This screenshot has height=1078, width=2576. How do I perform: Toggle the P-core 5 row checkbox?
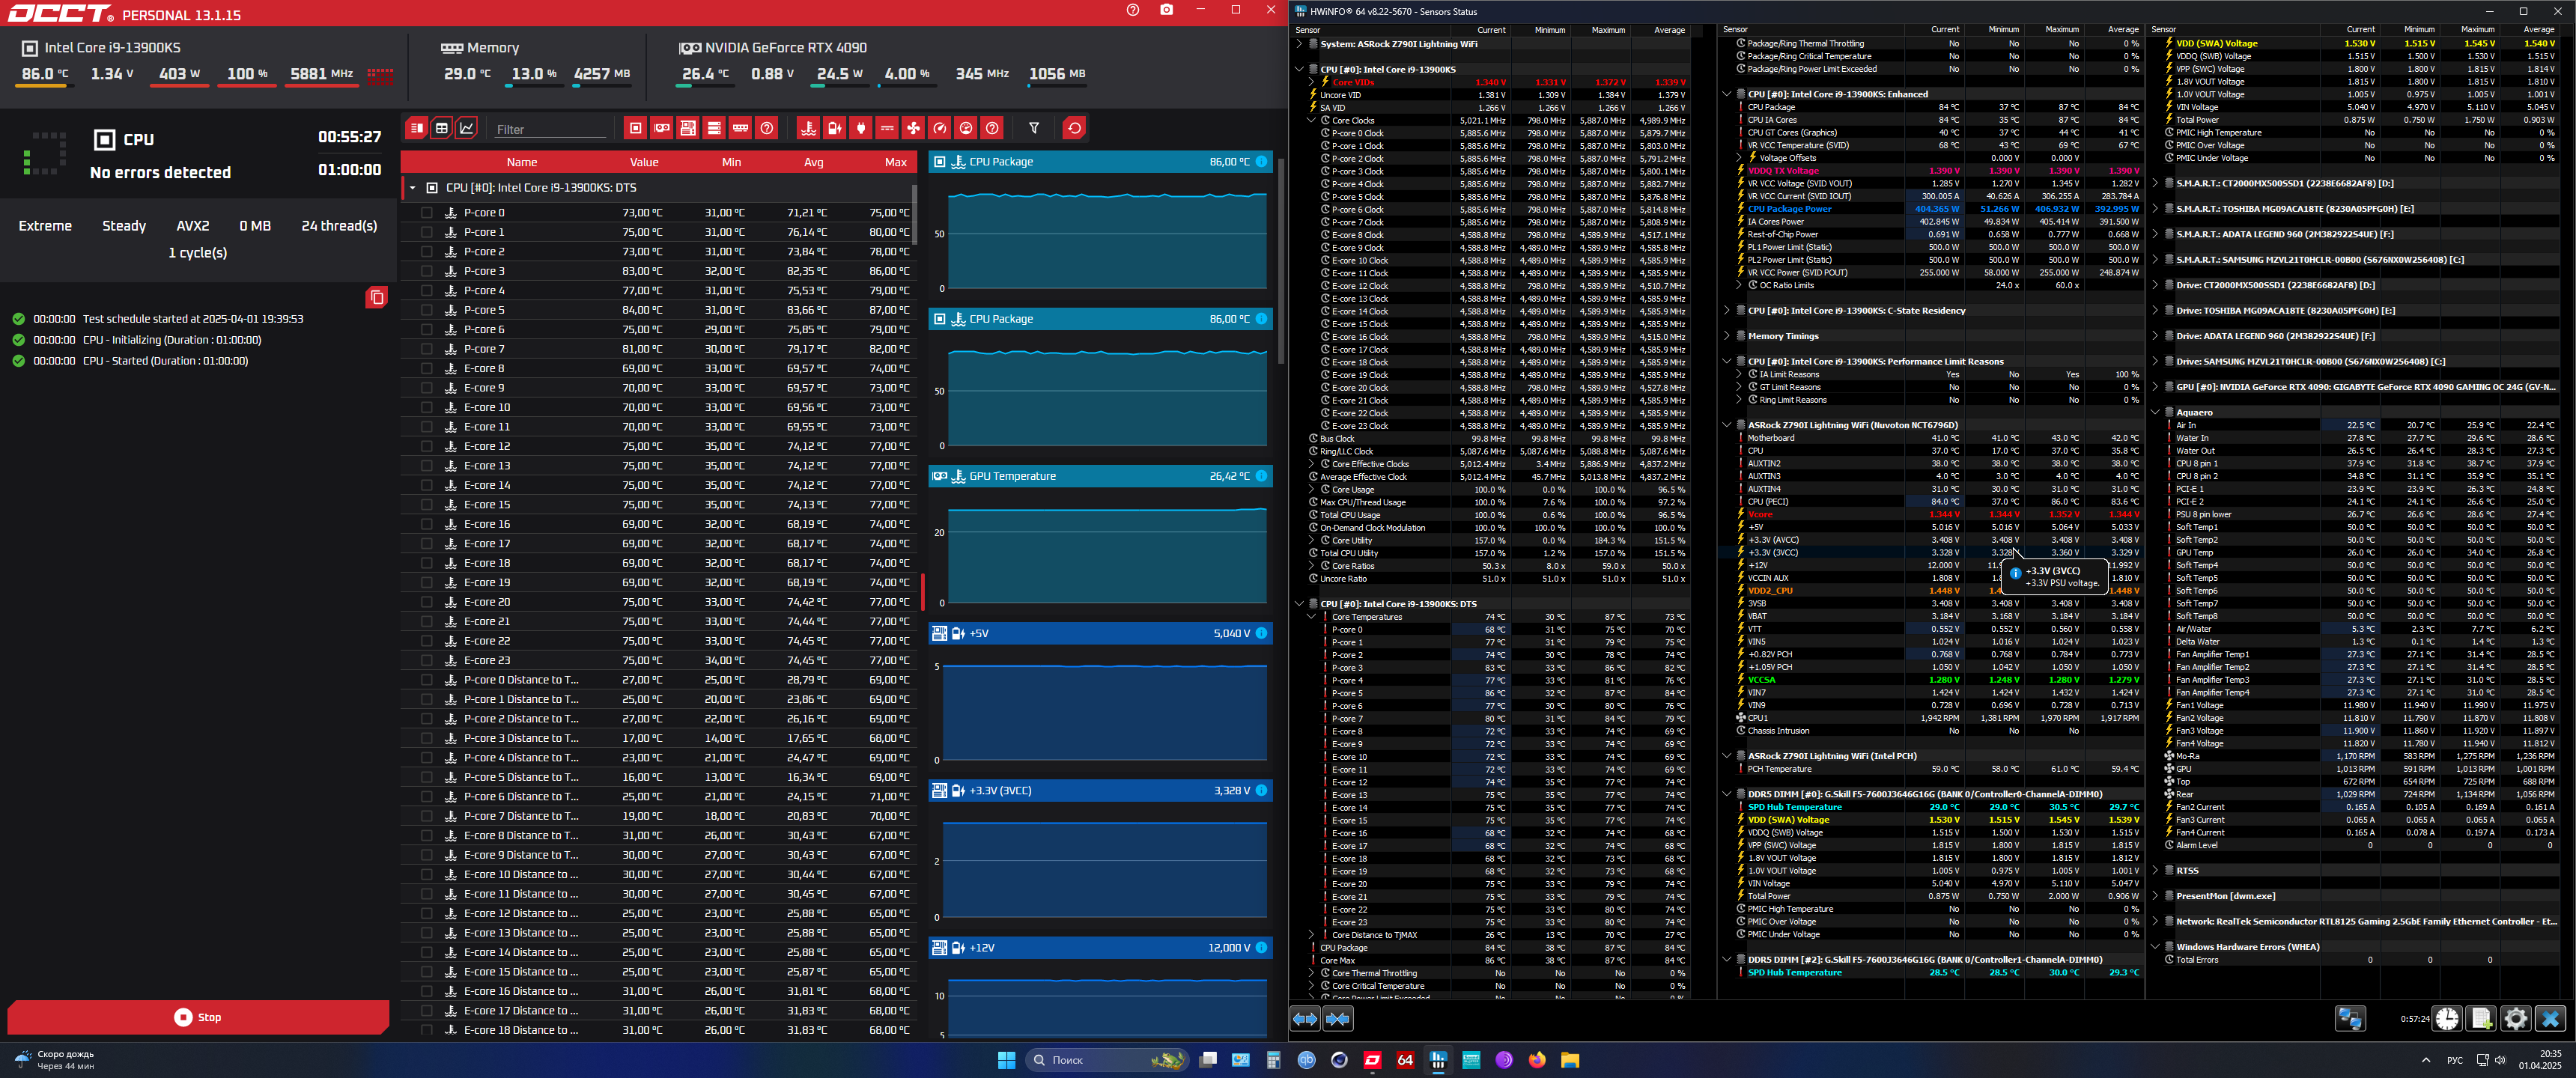point(427,310)
